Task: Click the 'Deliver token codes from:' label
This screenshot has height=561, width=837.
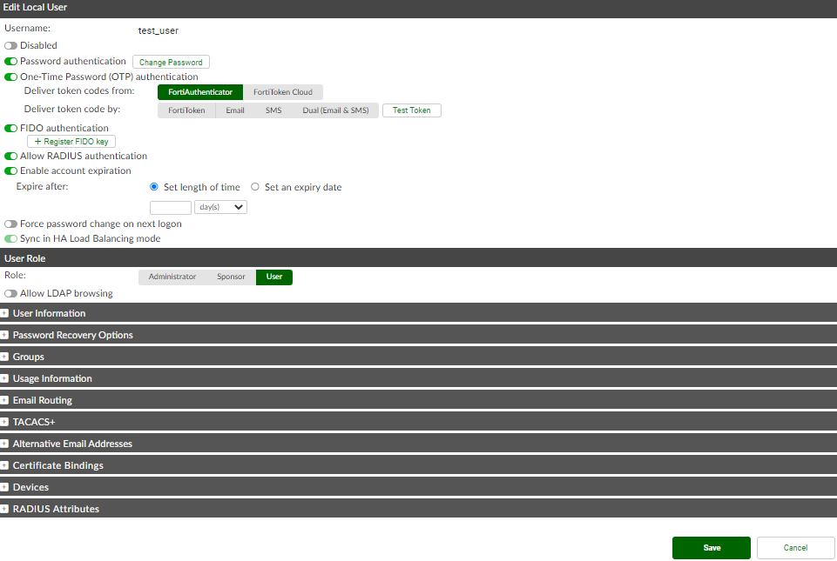Action: [x=79, y=91]
